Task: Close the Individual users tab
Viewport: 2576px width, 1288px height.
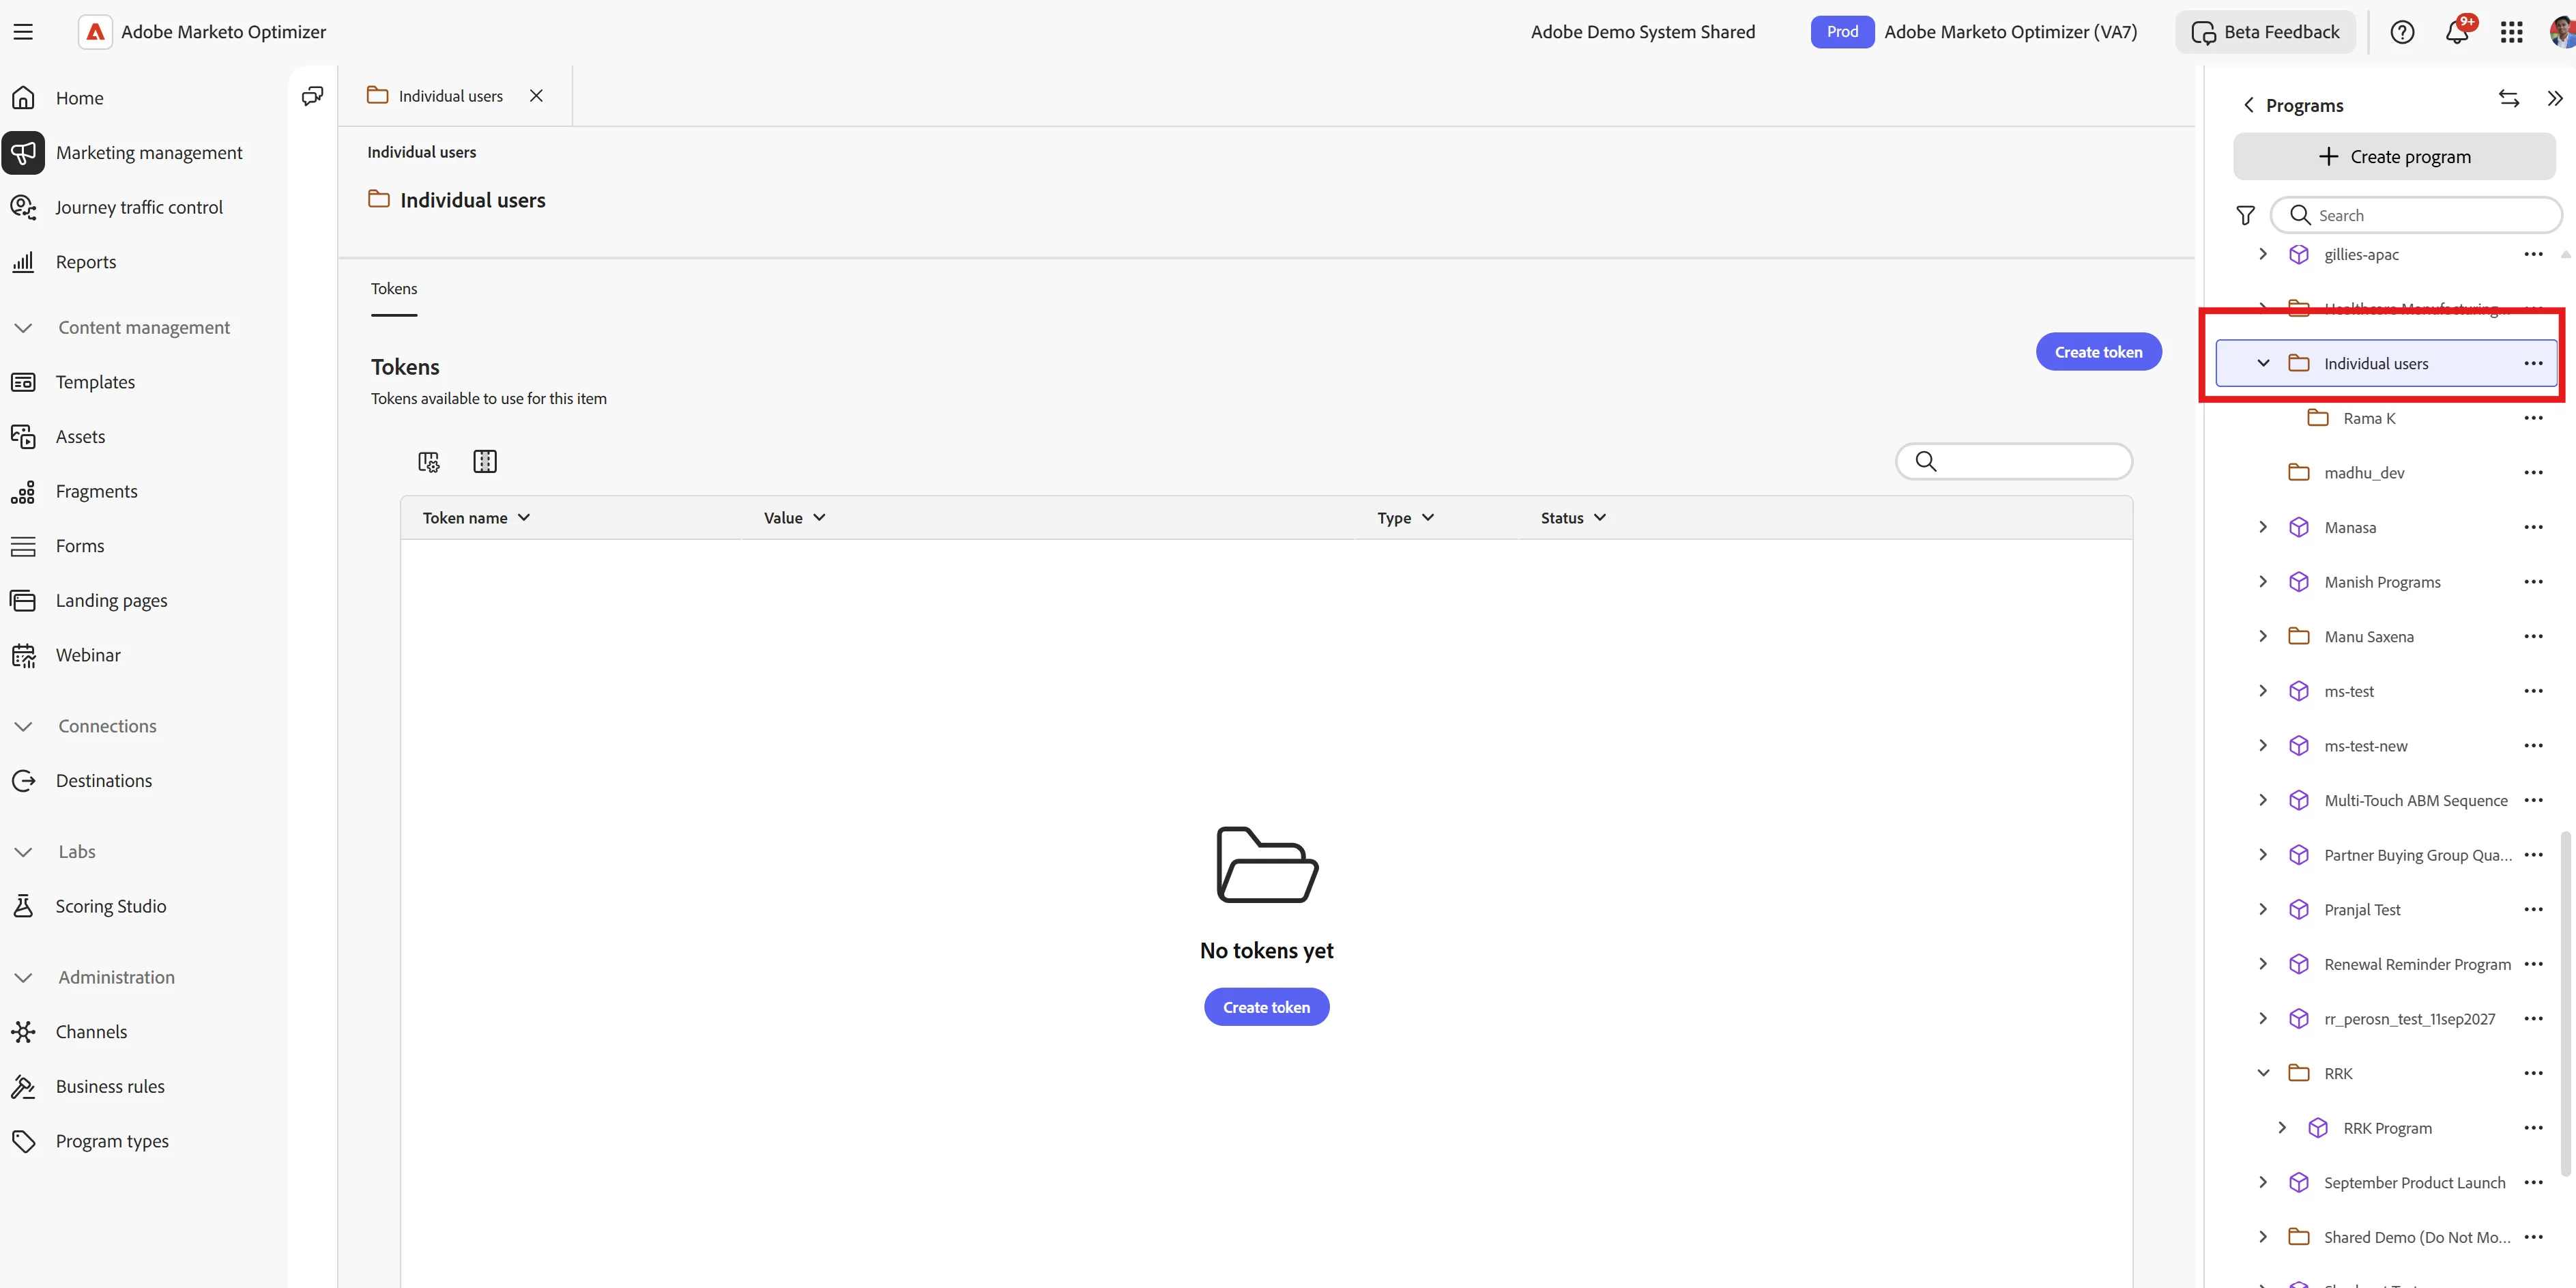Action: (x=536, y=96)
